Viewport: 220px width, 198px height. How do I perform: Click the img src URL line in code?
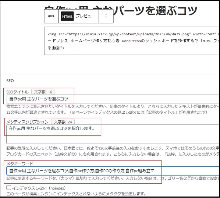(x=133, y=34)
